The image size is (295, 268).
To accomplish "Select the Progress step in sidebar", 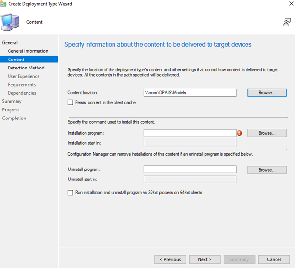I will click(x=11, y=110).
